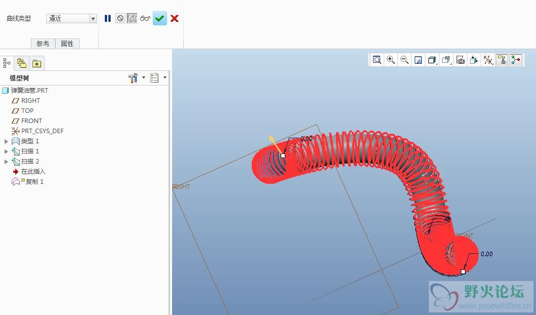Open model tree settings hammer icon
The width and height of the screenshot is (536, 315).
[133, 77]
